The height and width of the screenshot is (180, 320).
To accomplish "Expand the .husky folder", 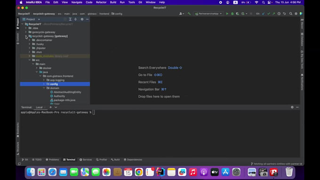I will [x=30, y=44].
